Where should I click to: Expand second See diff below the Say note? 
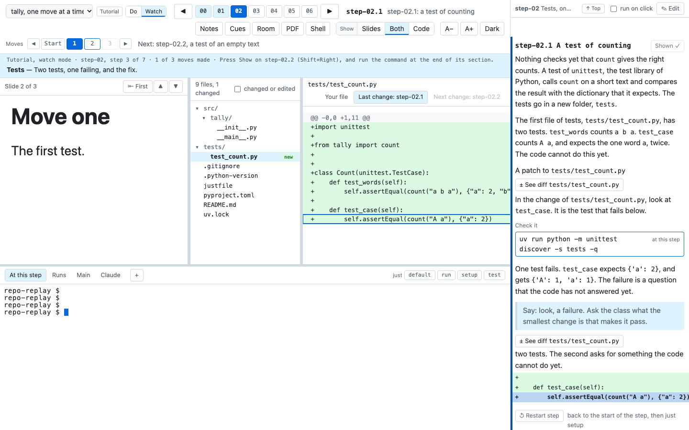pos(569,341)
